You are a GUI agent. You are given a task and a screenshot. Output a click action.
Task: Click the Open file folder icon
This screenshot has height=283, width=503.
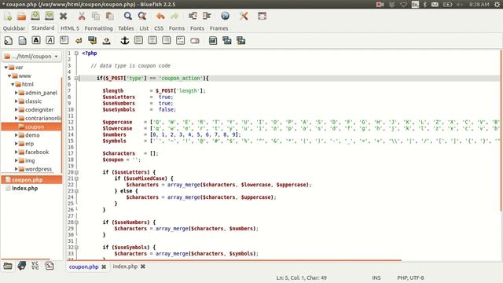(x=21, y=16)
